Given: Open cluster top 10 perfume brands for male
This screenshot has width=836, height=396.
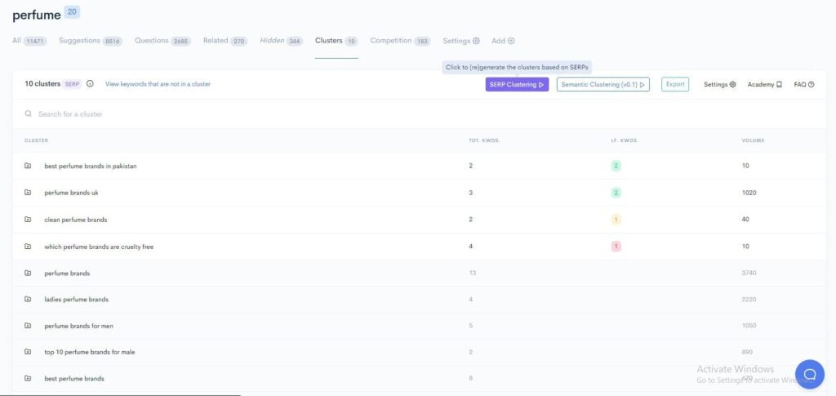Looking at the screenshot, I should [x=90, y=352].
